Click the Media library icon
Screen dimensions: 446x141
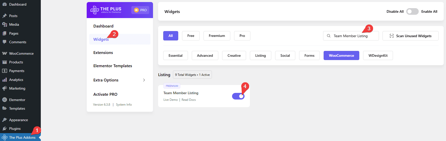pos(5,24)
